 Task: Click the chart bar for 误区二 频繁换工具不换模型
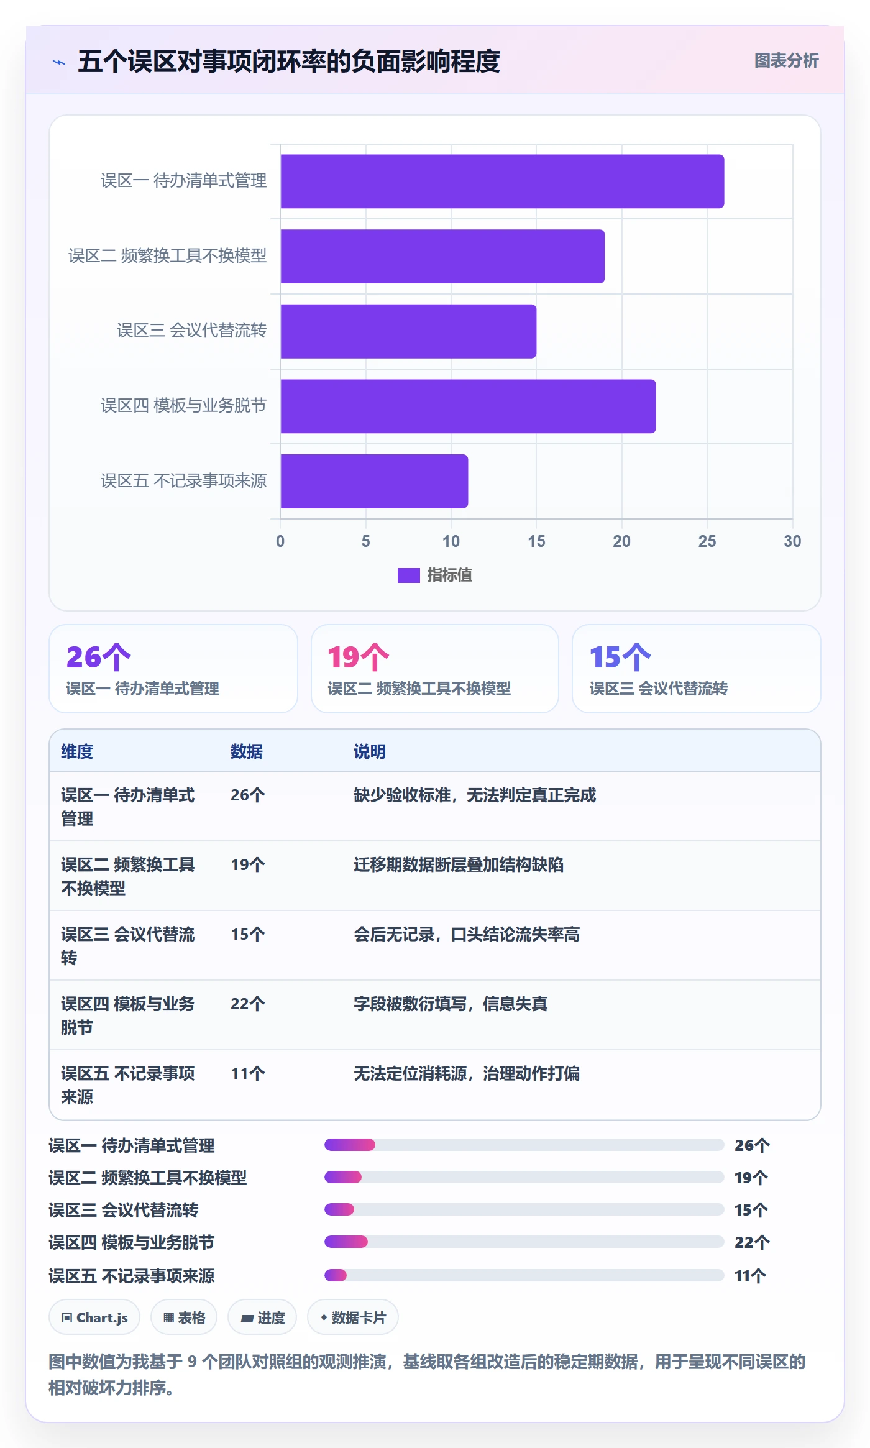[442, 256]
